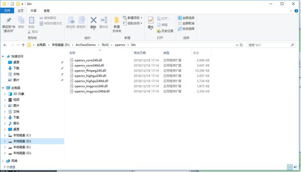Click the Edit button in ribbon

(163, 25)
